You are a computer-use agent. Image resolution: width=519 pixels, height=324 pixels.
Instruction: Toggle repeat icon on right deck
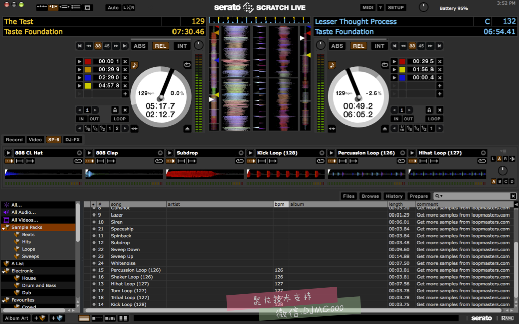click(x=384, y=65)
